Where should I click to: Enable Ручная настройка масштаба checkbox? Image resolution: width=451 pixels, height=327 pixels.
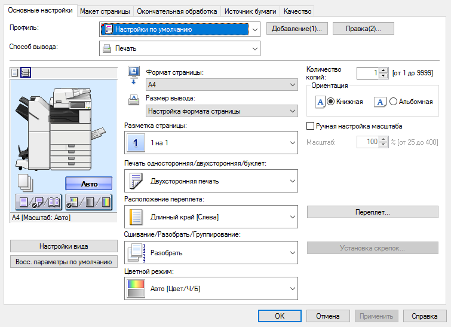coord(310,126)
